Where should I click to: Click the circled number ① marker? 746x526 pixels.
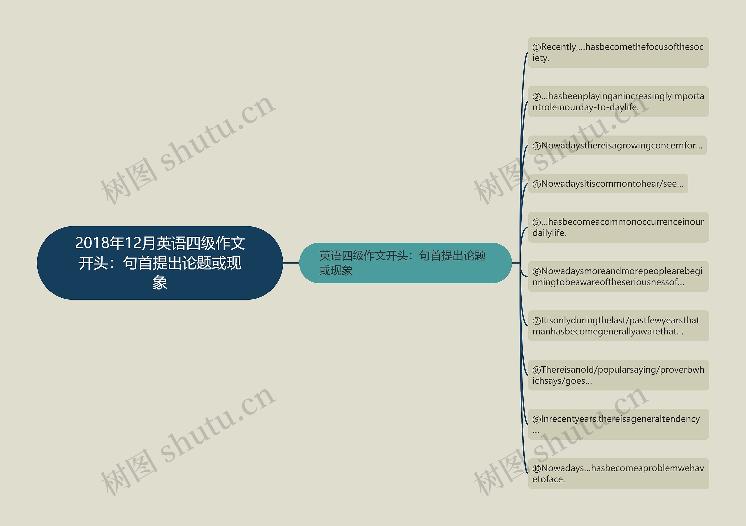pos(536,48)
